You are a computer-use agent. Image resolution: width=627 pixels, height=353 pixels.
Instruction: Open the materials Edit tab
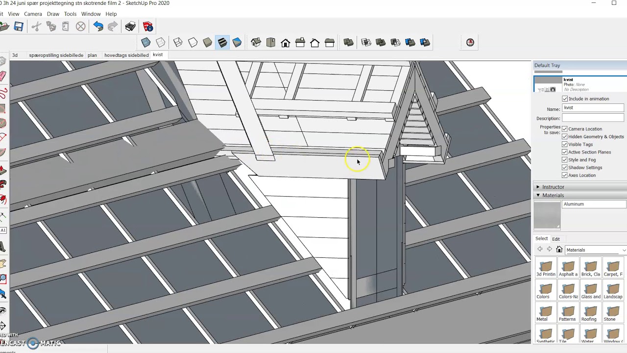pyautogui.click(x=556, y=239)
